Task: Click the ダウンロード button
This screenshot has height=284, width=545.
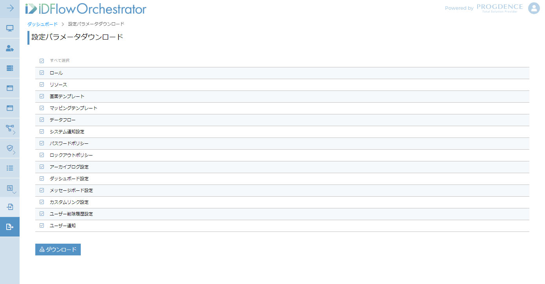Action: 58,250
